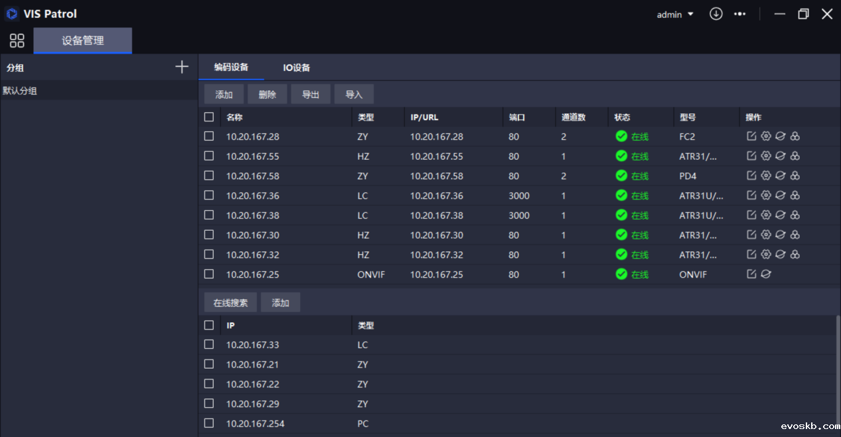Click edit icon for ONVIF device 10.20.167.25
Screen dimensions: 841x437
point(751,274)
